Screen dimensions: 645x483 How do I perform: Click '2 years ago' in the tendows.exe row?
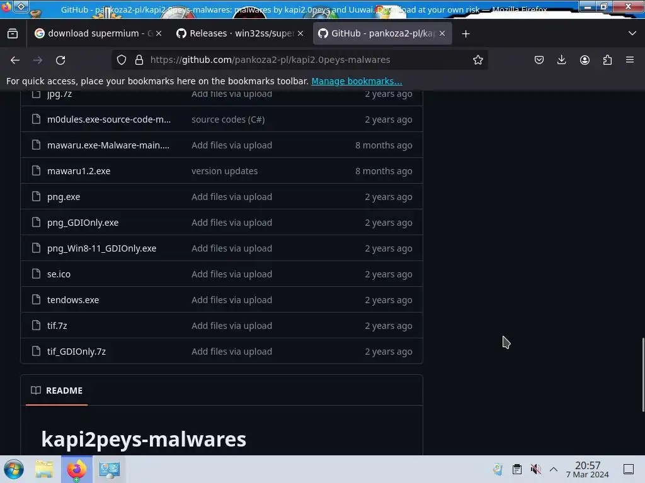(x=388, y=300)
